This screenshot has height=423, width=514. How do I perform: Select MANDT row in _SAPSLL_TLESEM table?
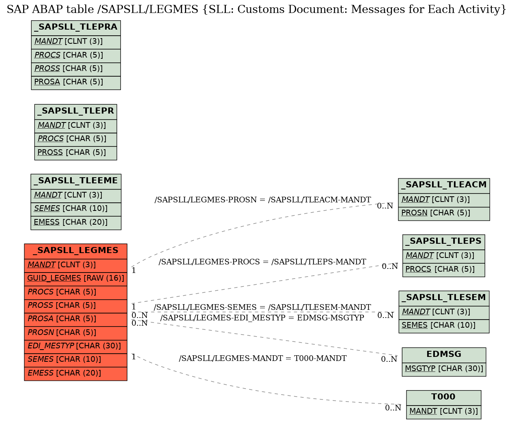tap(444, 313)
